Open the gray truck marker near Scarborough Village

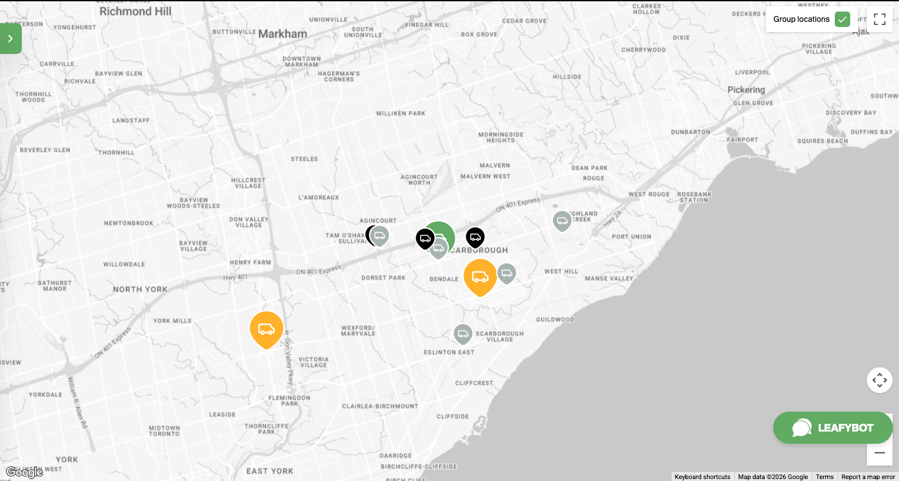[462, 333]
